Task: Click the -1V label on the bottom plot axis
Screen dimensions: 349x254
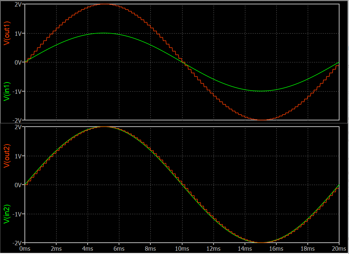Action: (x=18, y=214)
